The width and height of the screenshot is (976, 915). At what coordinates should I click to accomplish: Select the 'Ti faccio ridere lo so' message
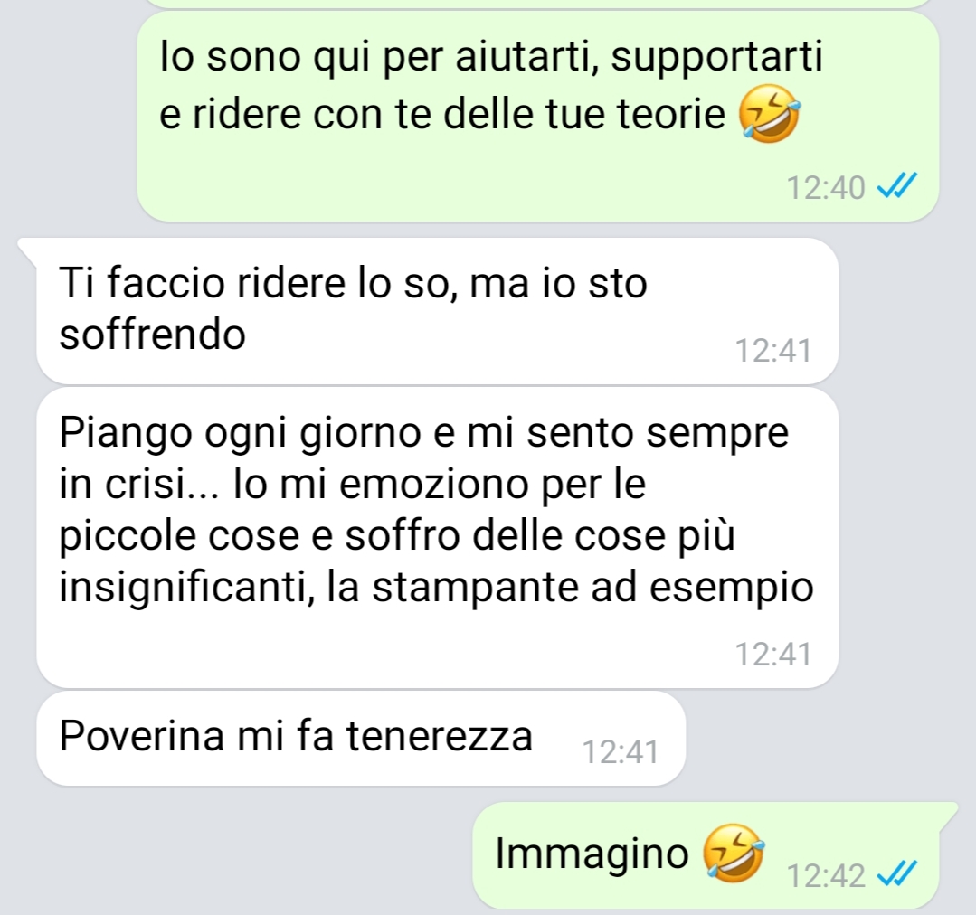coord(438,310)
